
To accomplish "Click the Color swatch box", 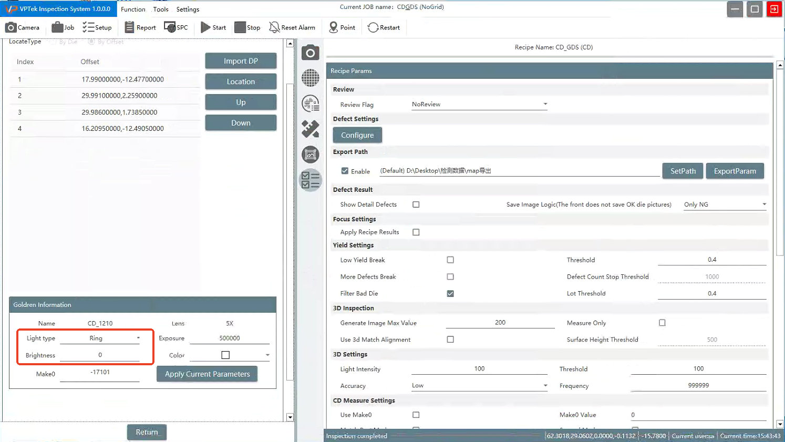I will (x=225, y=355).
